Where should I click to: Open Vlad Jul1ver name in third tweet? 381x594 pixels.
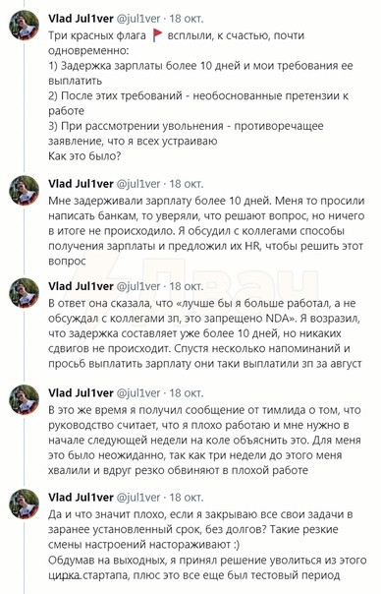(81, 286)
